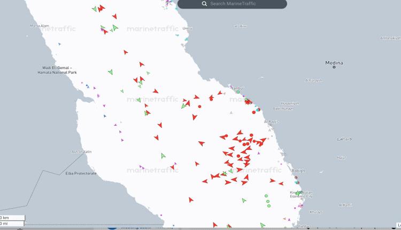Click the small blue vessel near Marsa Alam

click(59, 44)
